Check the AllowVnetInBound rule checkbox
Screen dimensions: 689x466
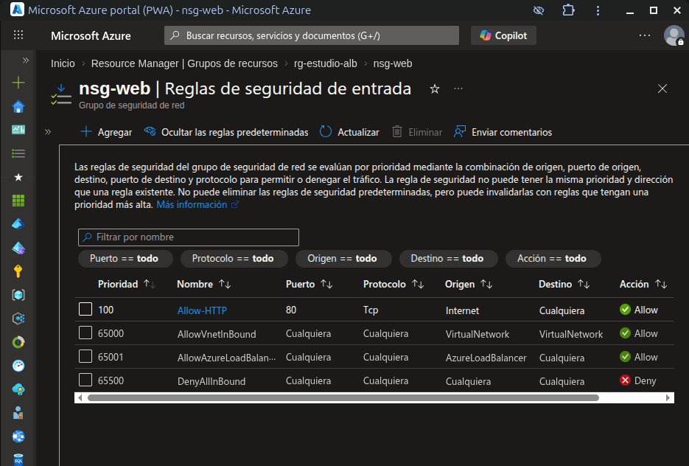[85, 333]
